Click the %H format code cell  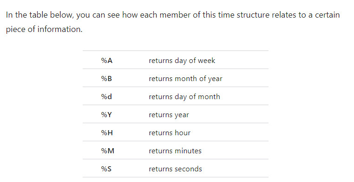coord(107,133)
